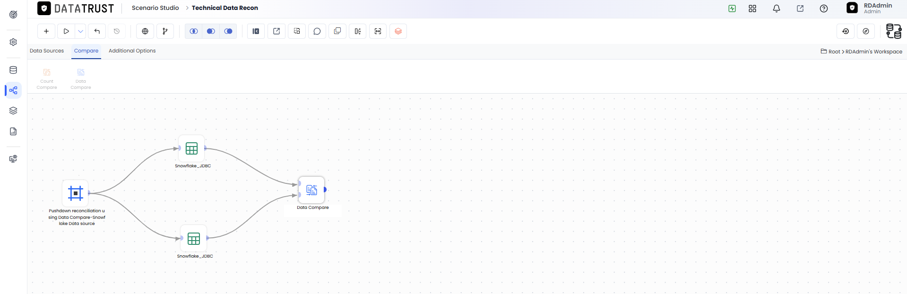The height and width of the screenshot is (294, 907).
Task: Click the swap nodes toolbar icon
Action: (x=297, y=31)
